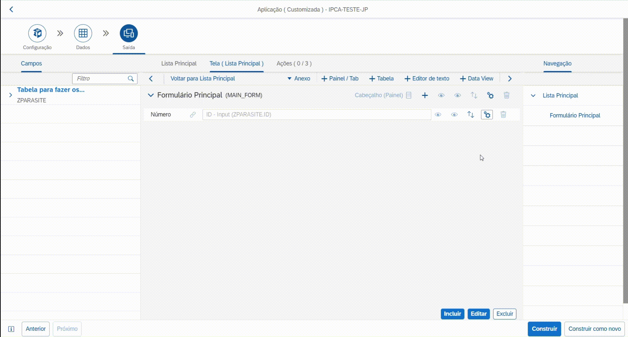Open the Anexo dropdown

(299, 79)
